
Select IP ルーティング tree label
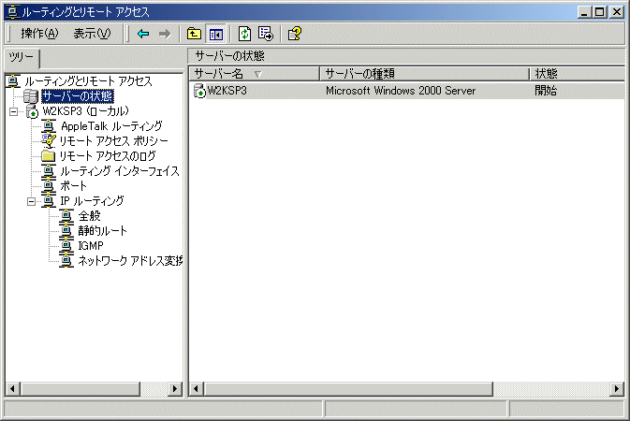(92, 201)
